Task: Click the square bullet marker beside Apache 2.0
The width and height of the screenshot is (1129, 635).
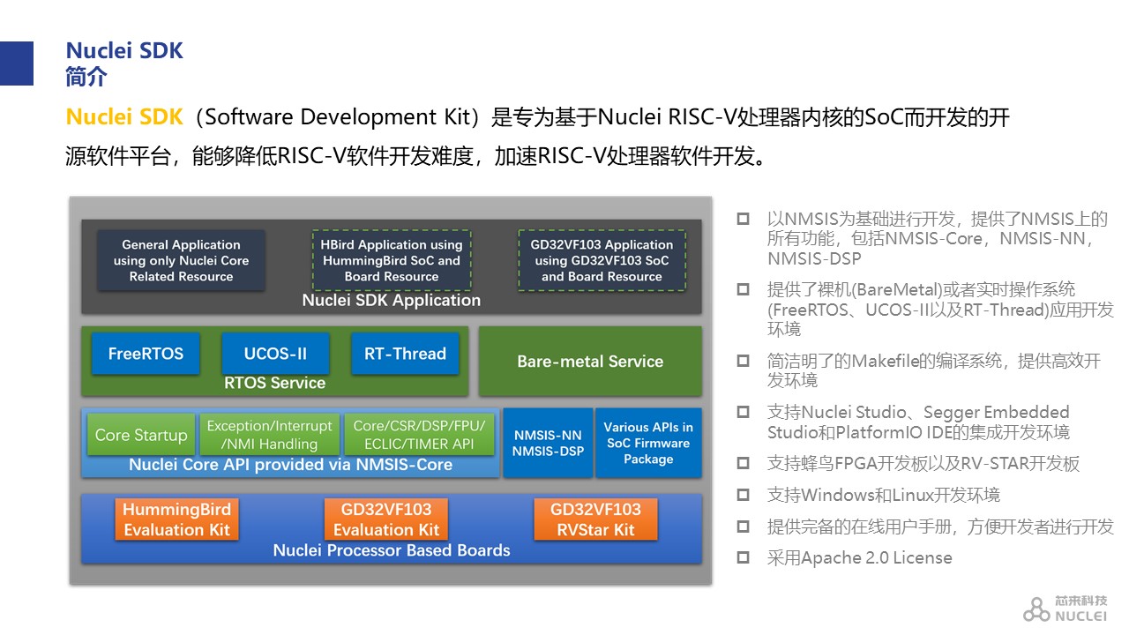Action: [743, 557]
